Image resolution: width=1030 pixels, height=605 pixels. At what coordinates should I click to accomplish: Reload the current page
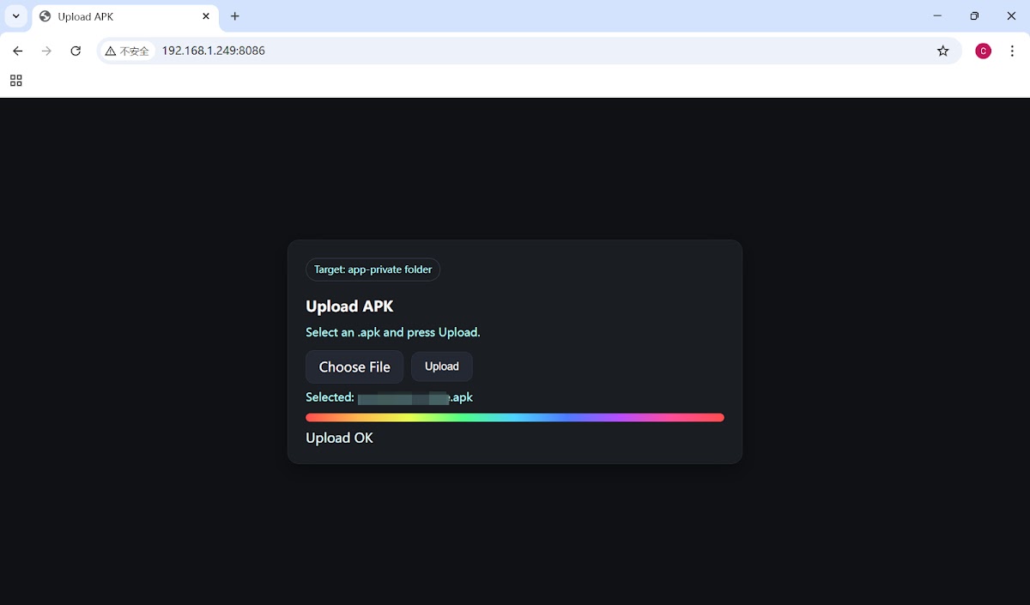[x=76, y=51]
